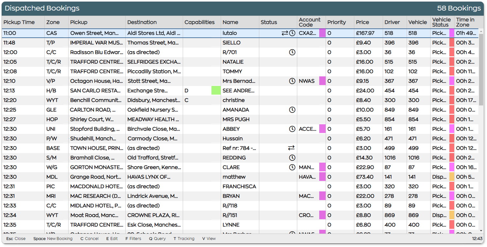Click Space New Booking shortcut
The width and height of the screenshot is (487, 247).
(53, 239)
